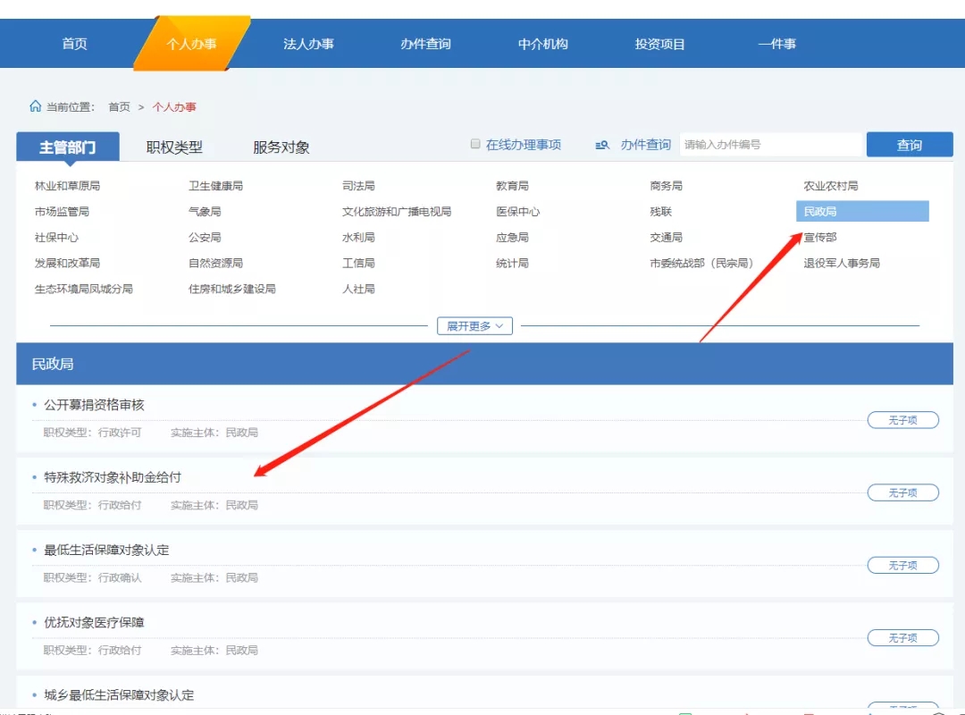Click the magnifier icon beside 办件查询
The height and width of the screenshot is (715, 965).
[600, 144]
